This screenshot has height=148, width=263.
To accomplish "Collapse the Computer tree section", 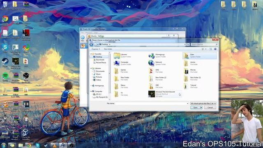I will 91,91.
